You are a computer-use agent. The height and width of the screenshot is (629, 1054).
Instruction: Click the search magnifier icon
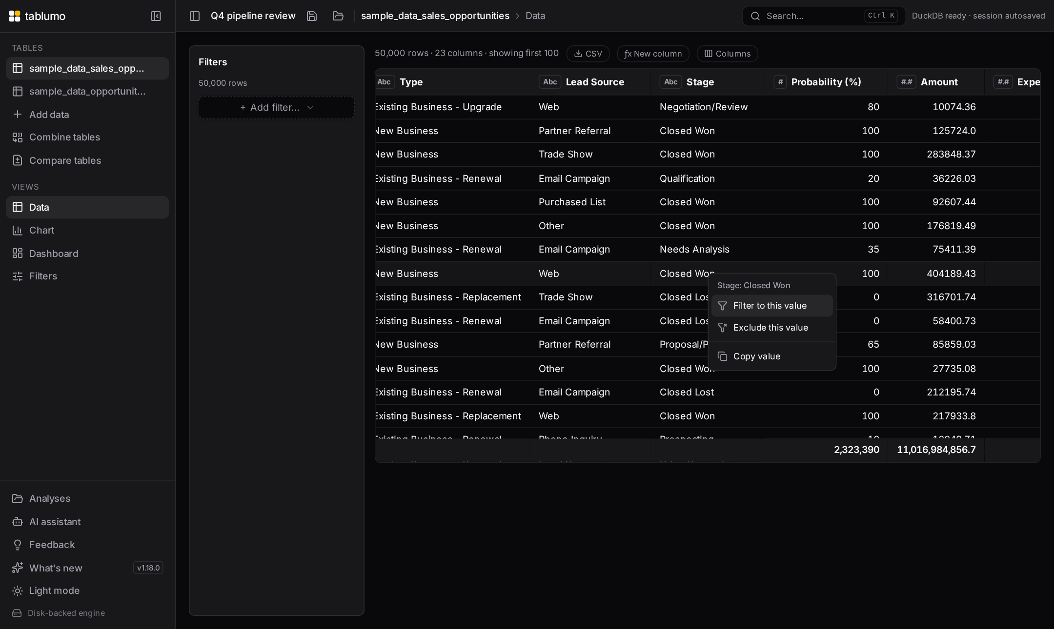[755, 16]
